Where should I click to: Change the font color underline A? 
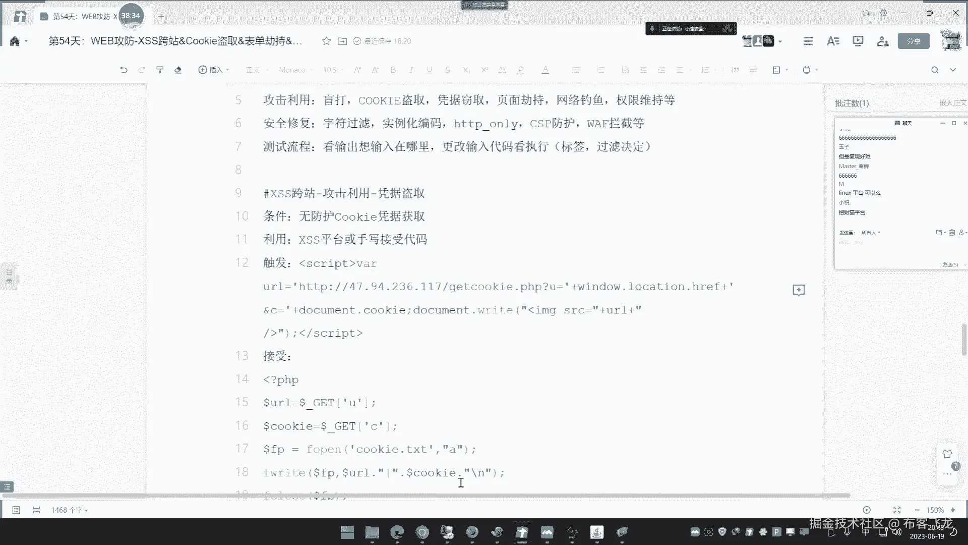pyautogui.click(x=545, y=70)
